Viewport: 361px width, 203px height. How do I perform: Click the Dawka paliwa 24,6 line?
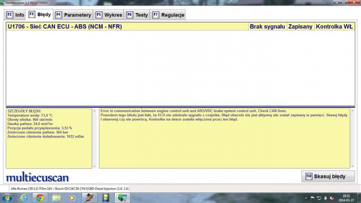point(30,124)
